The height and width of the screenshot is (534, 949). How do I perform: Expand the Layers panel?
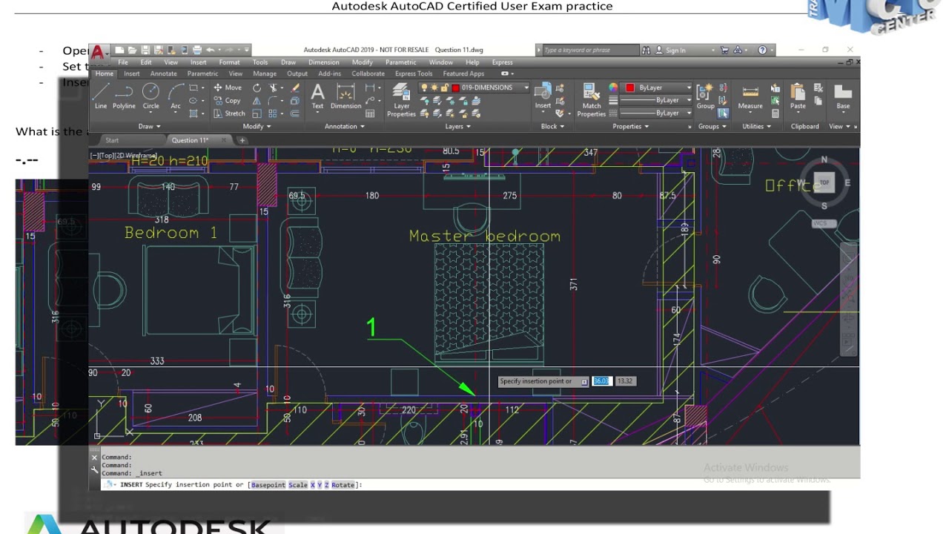click(457, 127)
